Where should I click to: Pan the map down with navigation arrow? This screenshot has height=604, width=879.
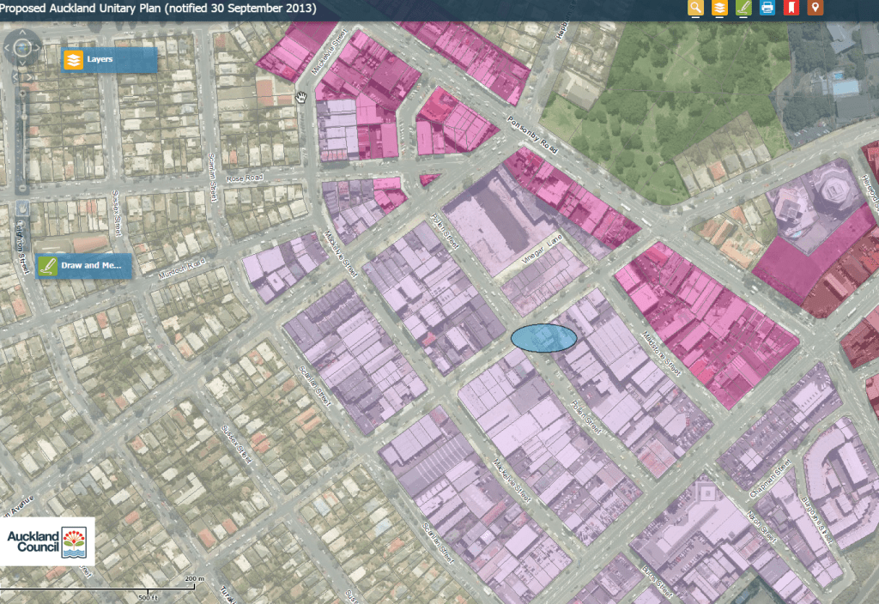coord(22,62)
